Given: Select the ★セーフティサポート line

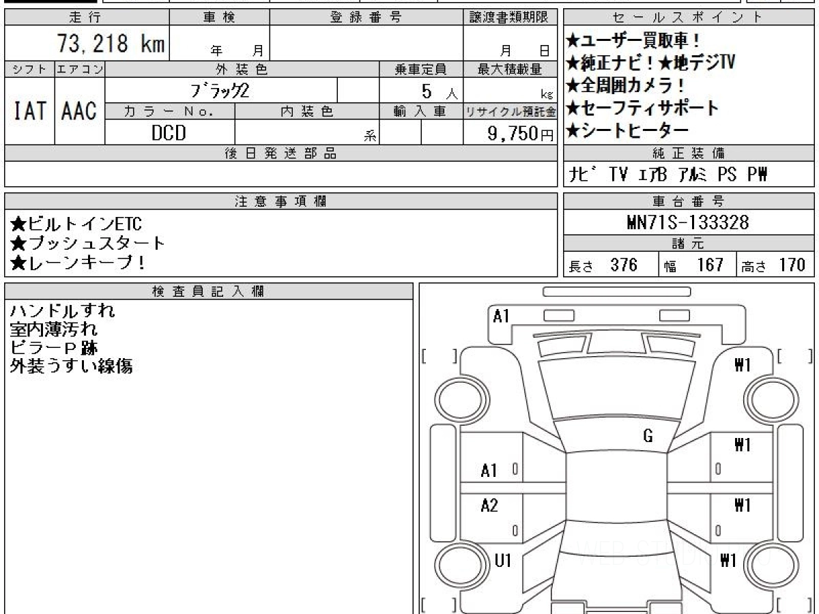Looking at the screenshot, I should coord(643,108).
